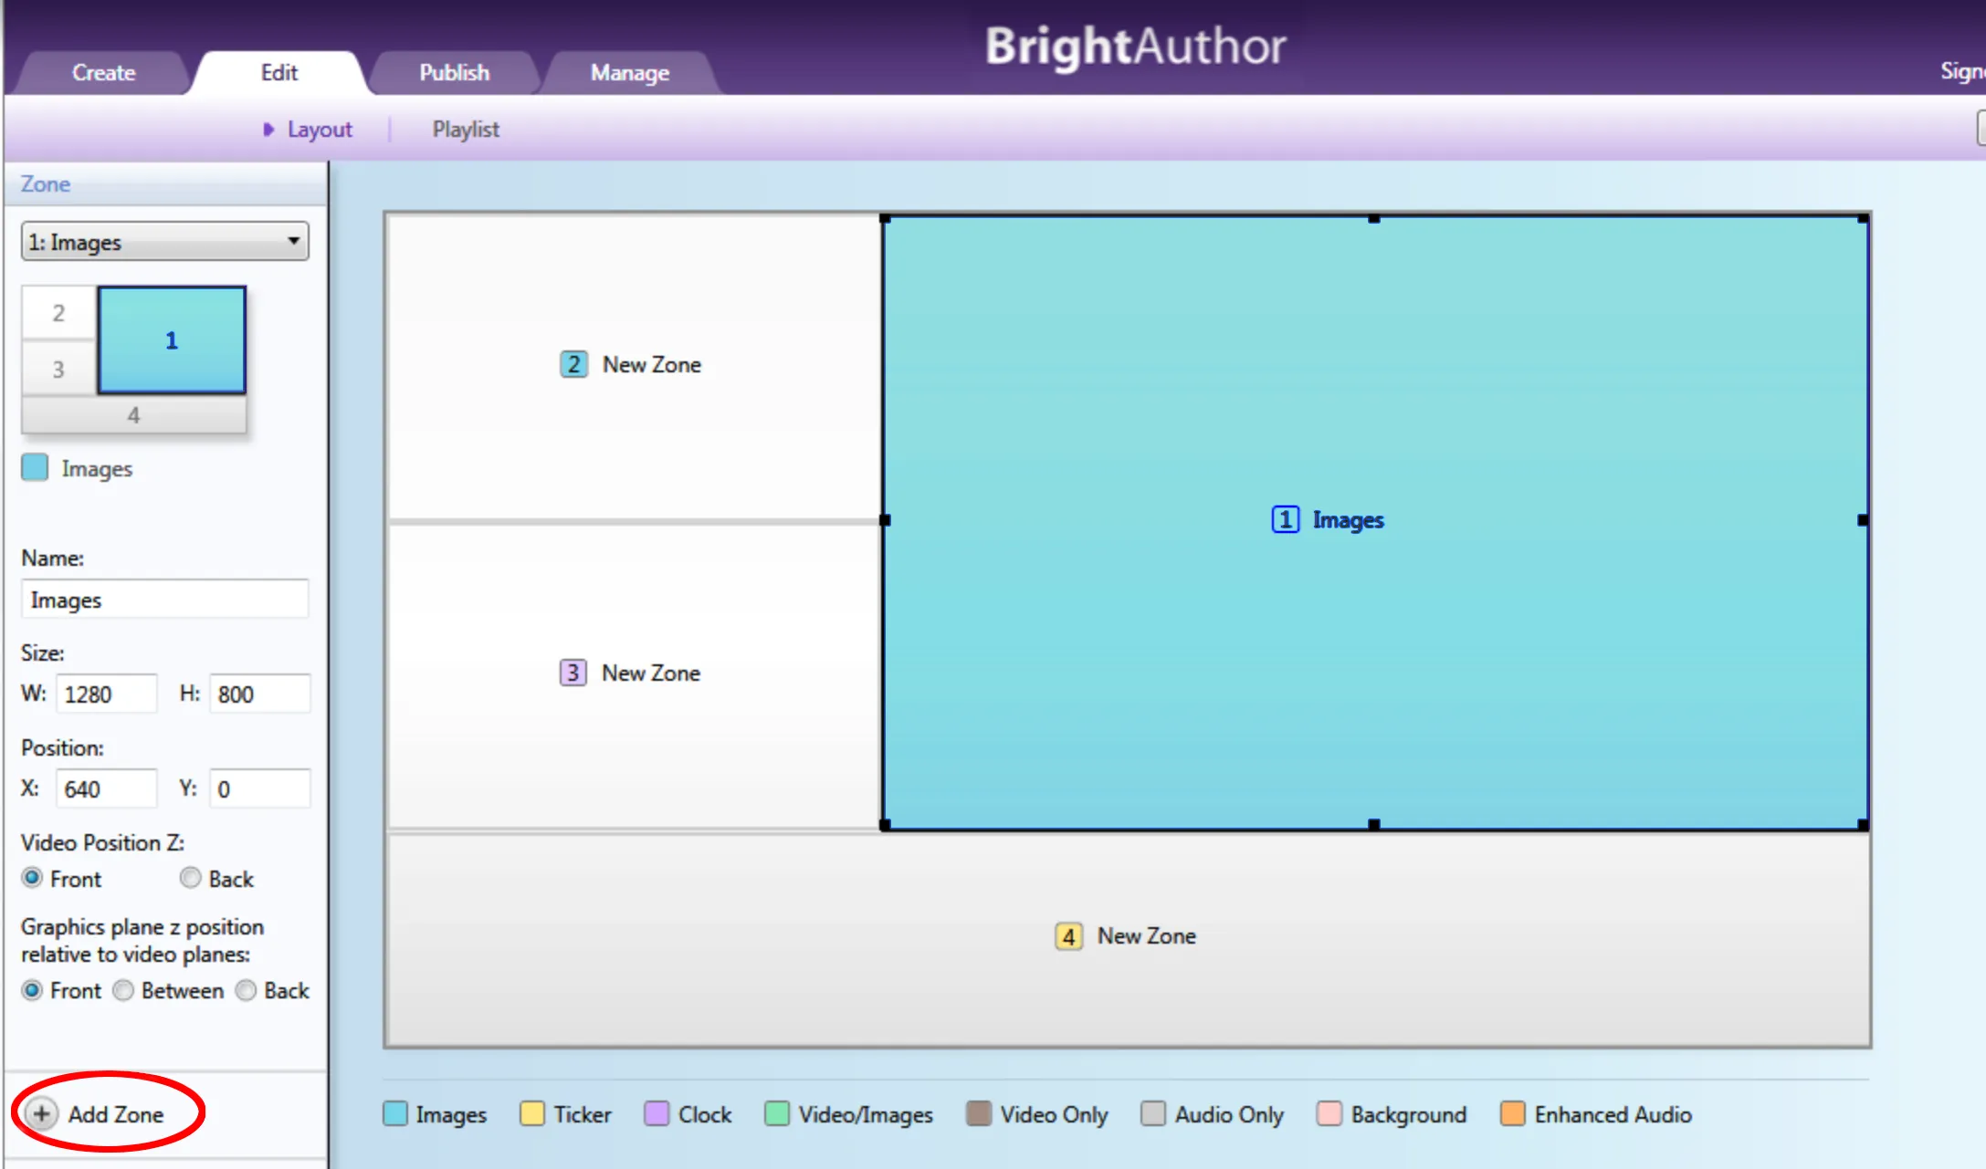Click the top-right resize handle of zone 1
This screenshot has width=1986, height=1169.
coord(1863,218)
